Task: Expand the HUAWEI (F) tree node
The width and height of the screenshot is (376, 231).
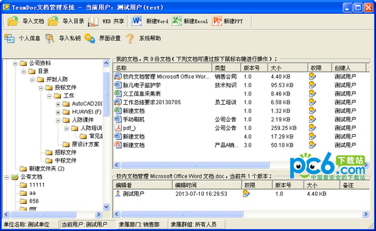Action: coord(58,112)
